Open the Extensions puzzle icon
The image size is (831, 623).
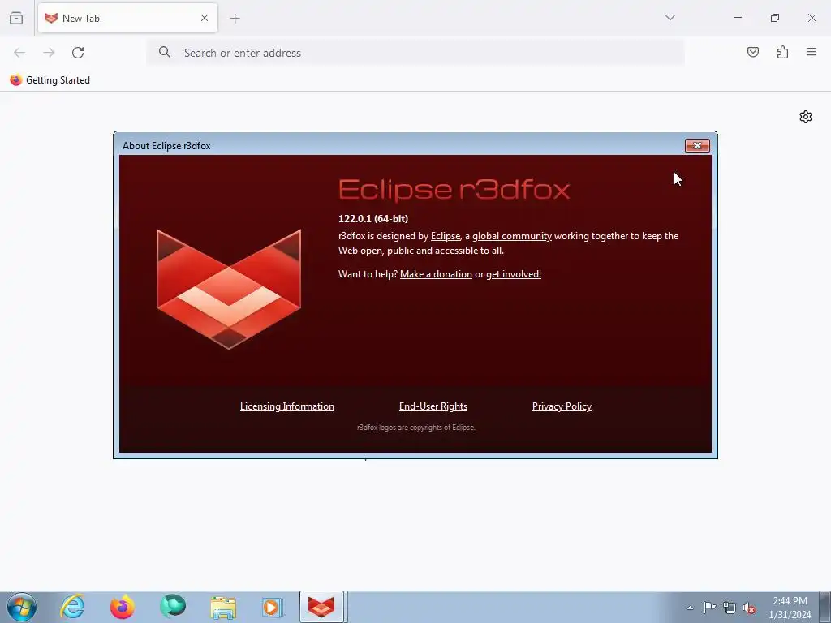pyautogui.click(x=782, y=52)
